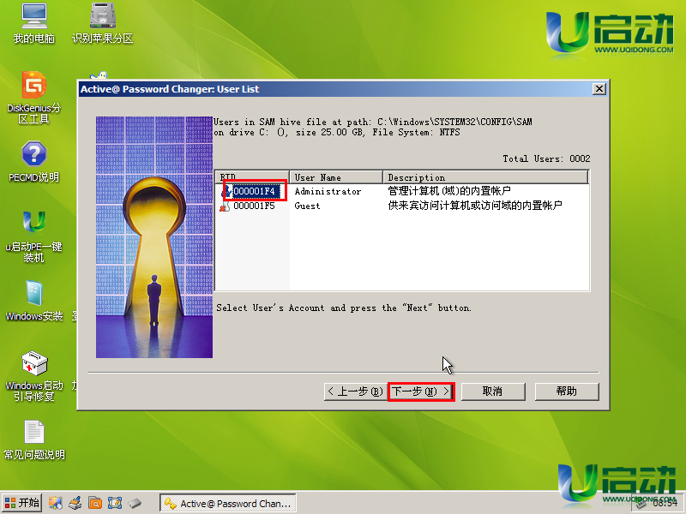Open 帮助 help button

click(x=567, y=391)
